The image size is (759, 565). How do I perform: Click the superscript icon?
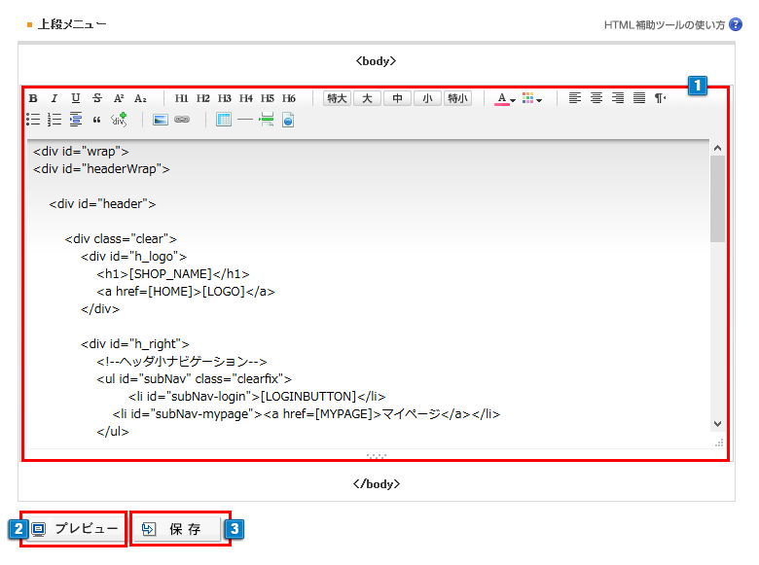(119, 98)
